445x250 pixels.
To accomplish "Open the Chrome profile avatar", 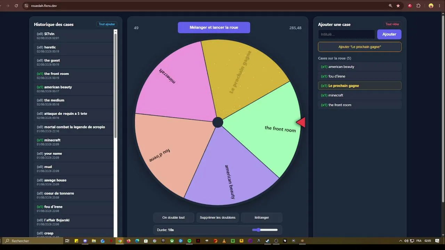I will coord(431,6).
